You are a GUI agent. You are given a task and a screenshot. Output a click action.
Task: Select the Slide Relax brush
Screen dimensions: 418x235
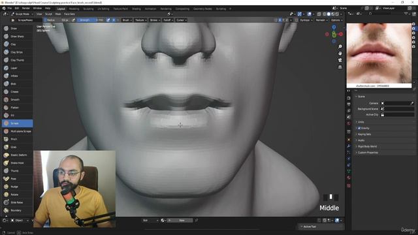pos(18,202)
